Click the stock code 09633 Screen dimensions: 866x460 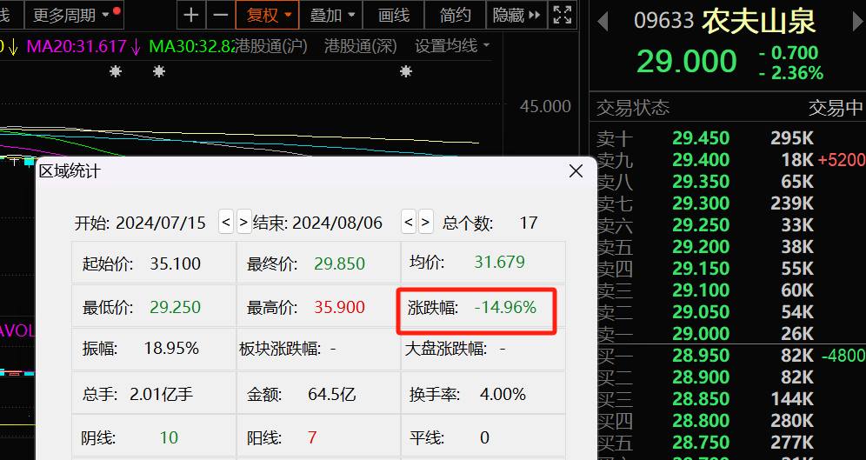(663, 21)
